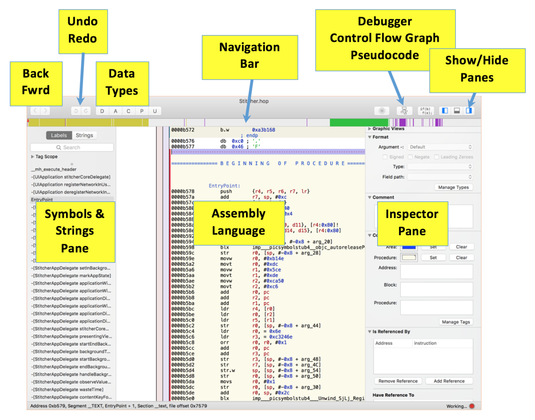Click the red Working status indicator
Image resolution: width=535 pixels, height=420 pixels.
pos(472,406)
